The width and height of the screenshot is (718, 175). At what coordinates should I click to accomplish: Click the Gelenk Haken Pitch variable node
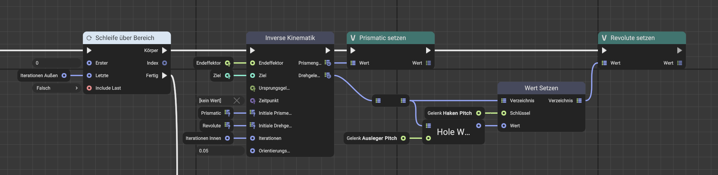(x=449, y=113)
